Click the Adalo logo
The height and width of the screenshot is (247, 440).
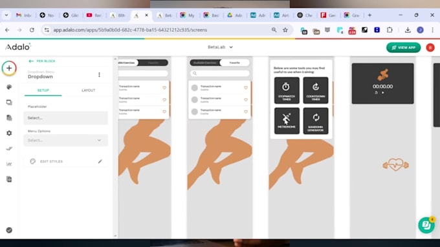(x=18, y=47)
